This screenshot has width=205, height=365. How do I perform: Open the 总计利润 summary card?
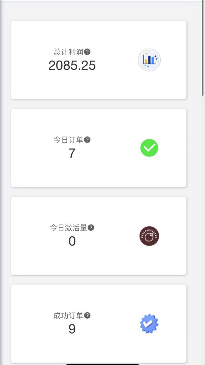[x=98, y=60]
